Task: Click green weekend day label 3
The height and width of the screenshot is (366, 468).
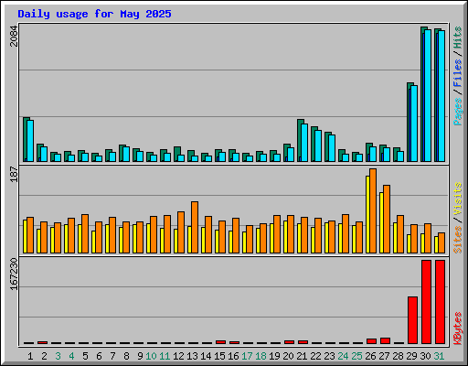Action: pos(58,356)
